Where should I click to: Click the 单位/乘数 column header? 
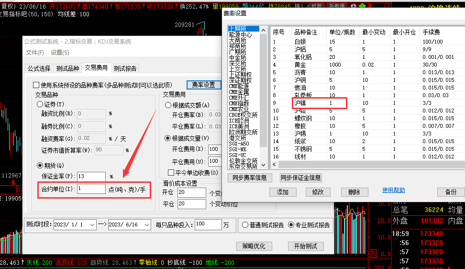(342, 32)
